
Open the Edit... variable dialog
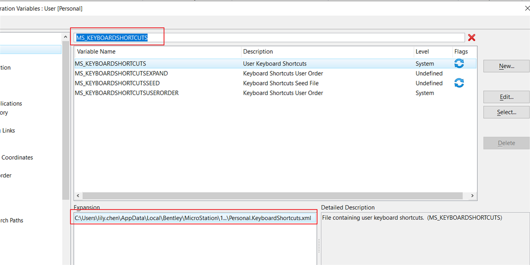pyautogui.click(x=506, y=97)
